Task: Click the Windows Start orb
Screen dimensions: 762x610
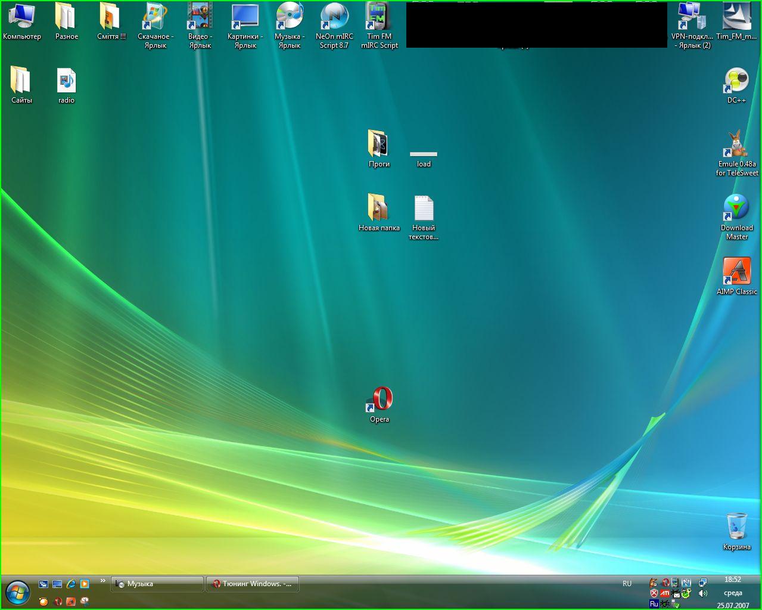Action: click(x=18, y=592)
